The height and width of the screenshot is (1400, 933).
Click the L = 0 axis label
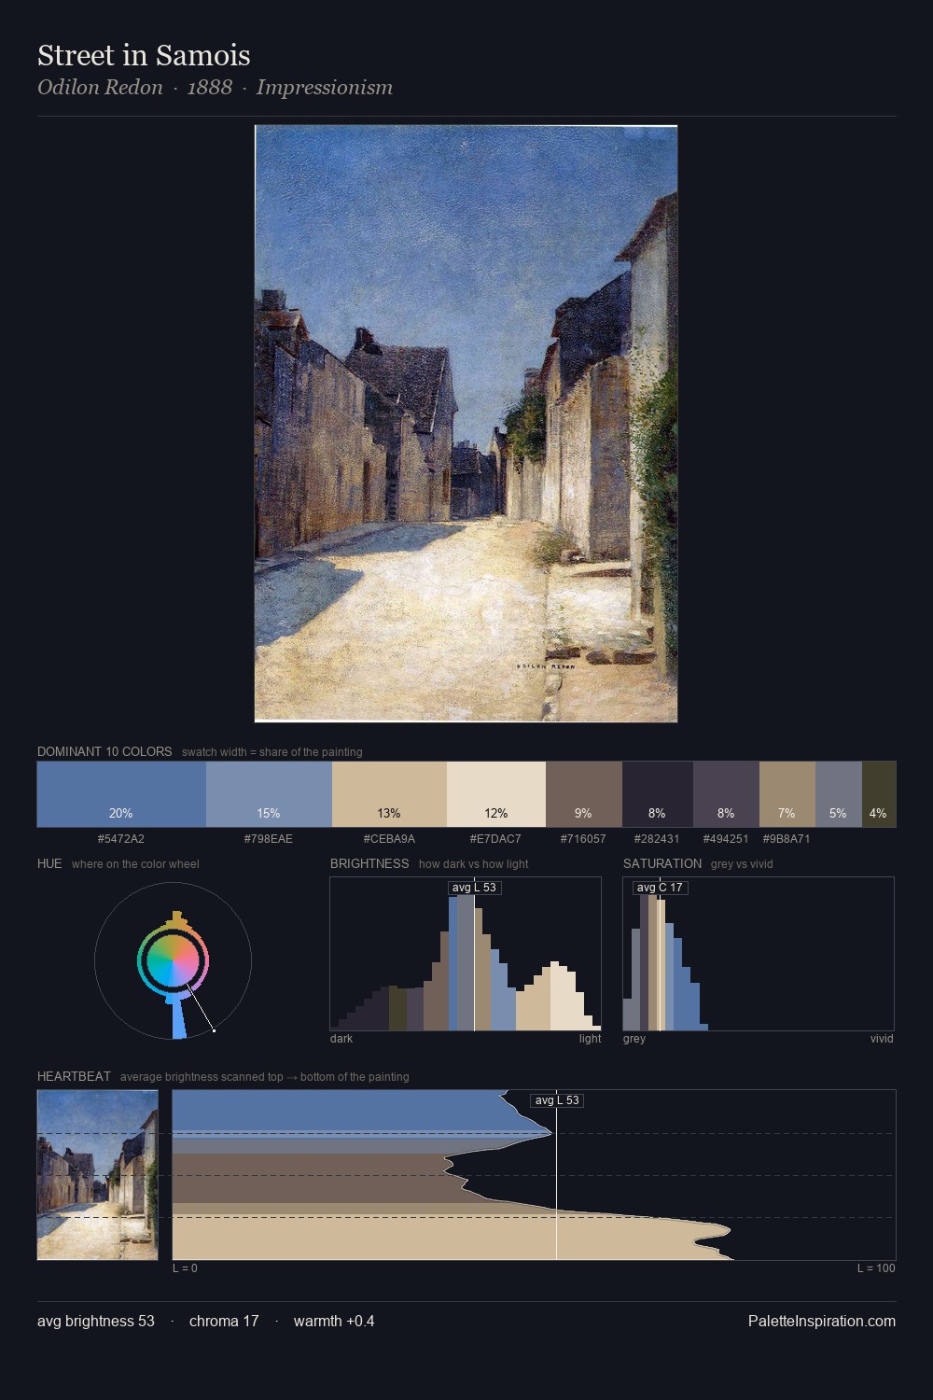click(185, 1268)
